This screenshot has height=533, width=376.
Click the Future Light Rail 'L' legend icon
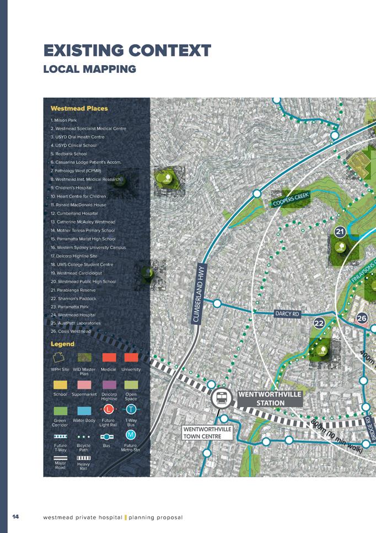109,409
